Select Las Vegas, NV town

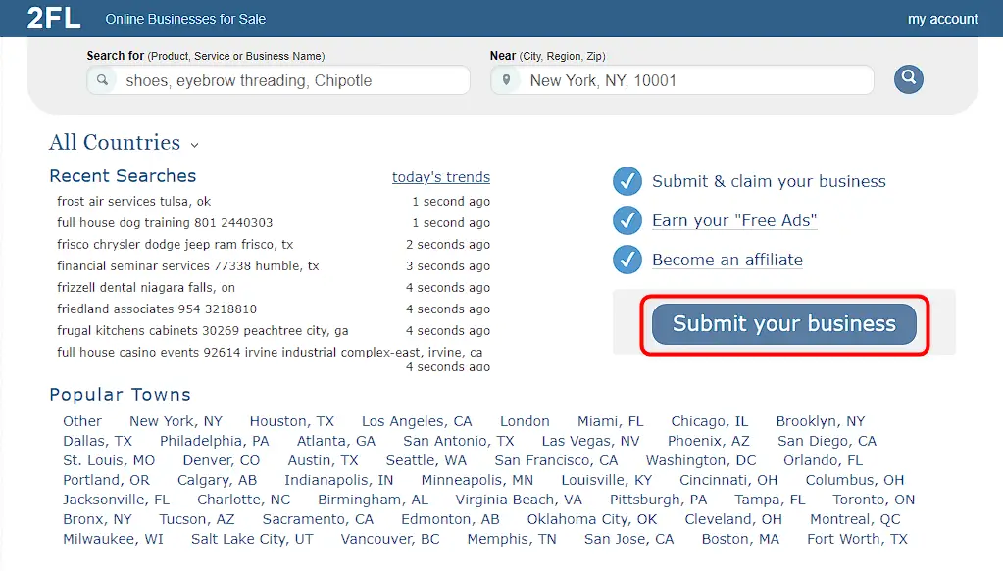[x=590, y=441]
